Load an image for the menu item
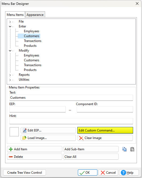 (48, 138)
